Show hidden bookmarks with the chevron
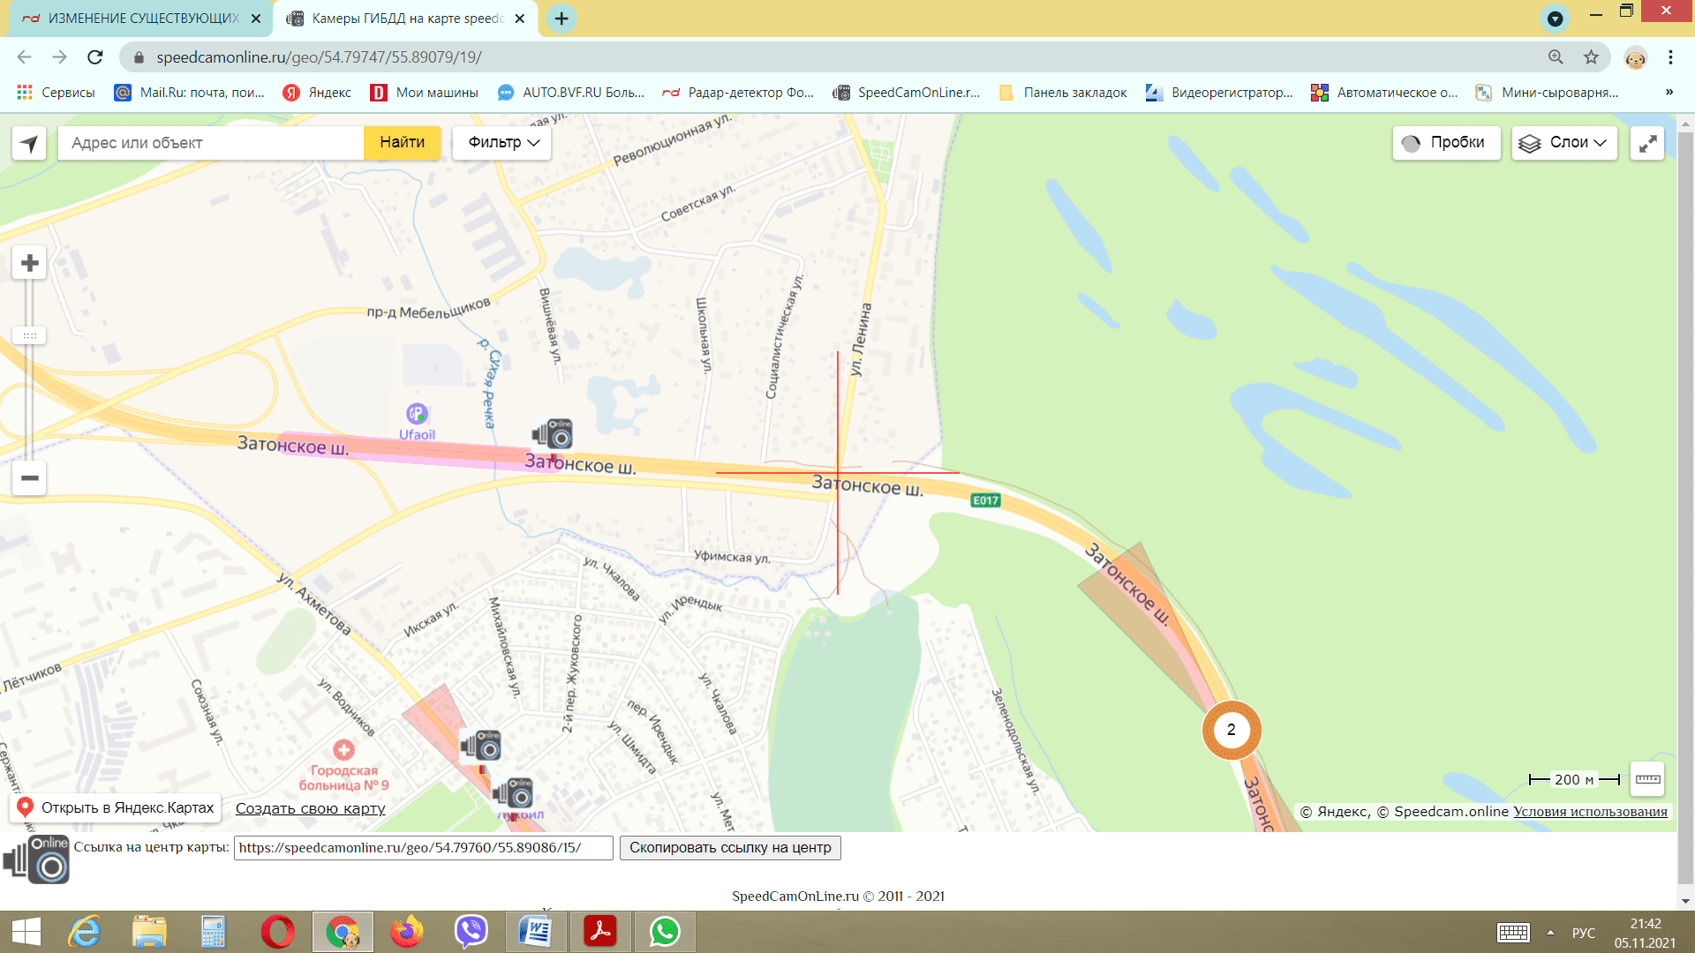The height and width of the screenshot is (953, 1695). 1669,93
